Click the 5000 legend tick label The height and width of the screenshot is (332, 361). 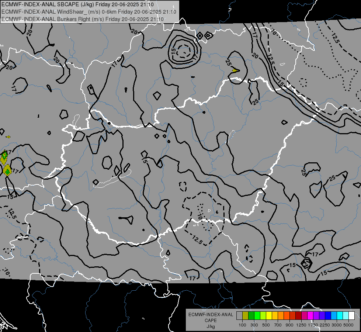point(348,325)
